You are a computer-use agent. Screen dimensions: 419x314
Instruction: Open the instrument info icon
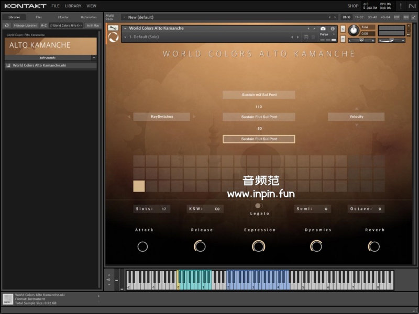(x=332, y=28)
